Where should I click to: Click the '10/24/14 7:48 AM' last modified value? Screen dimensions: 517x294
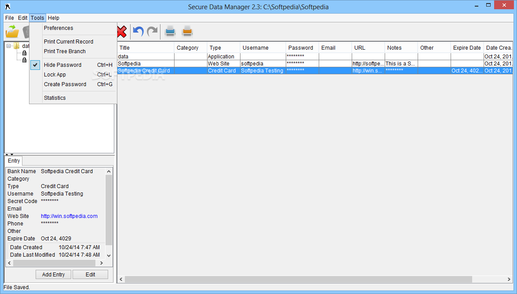pyautogui.click(x=79, y=255)
